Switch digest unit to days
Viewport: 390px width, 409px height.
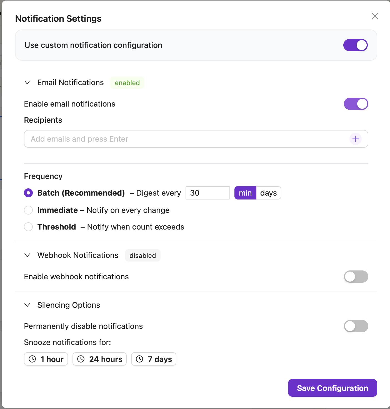tap(269, 193)
